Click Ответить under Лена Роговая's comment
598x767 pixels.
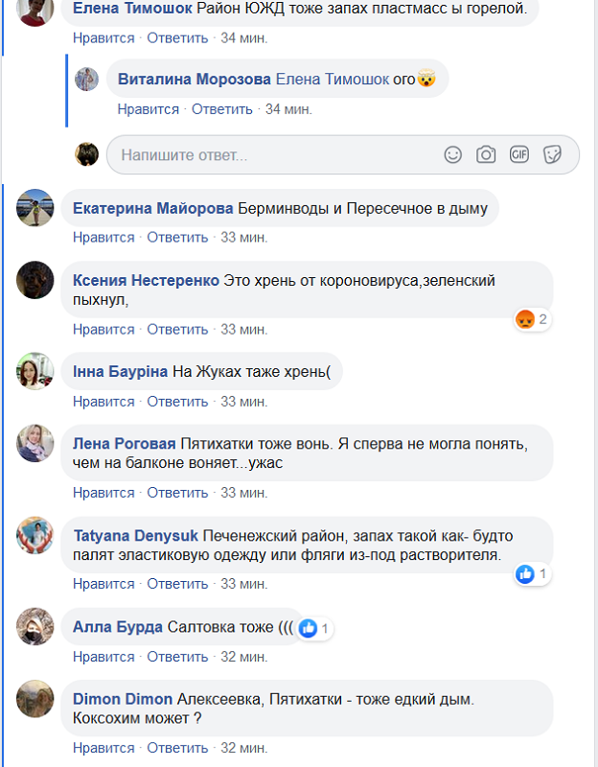click(177, 493)
